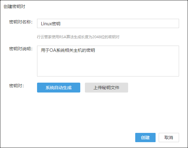Confirm with the blue 创建 button
The image size is (188, 148).
[x=145, y=138]
